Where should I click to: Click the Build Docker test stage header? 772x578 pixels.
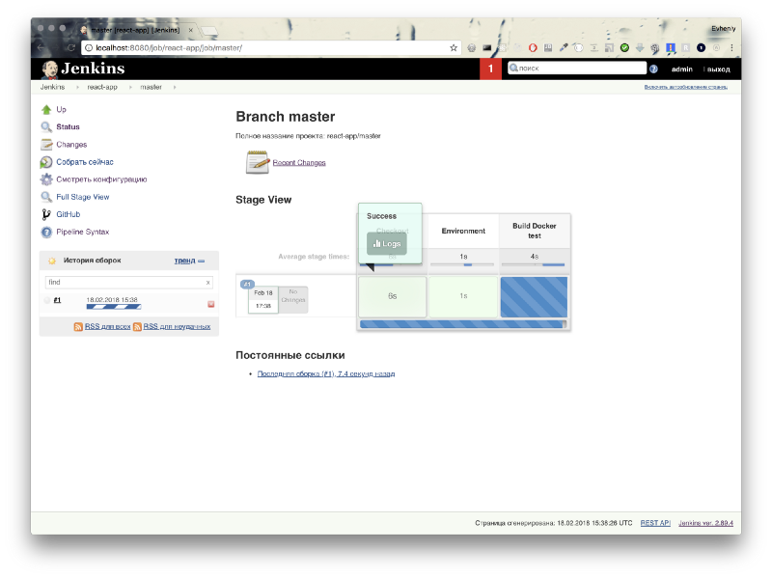(535, 231)
